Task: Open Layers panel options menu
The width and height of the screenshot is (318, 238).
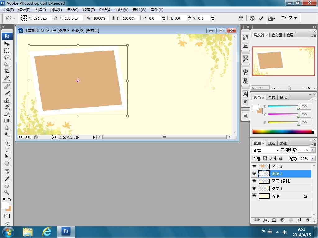Action: (314, 144)
